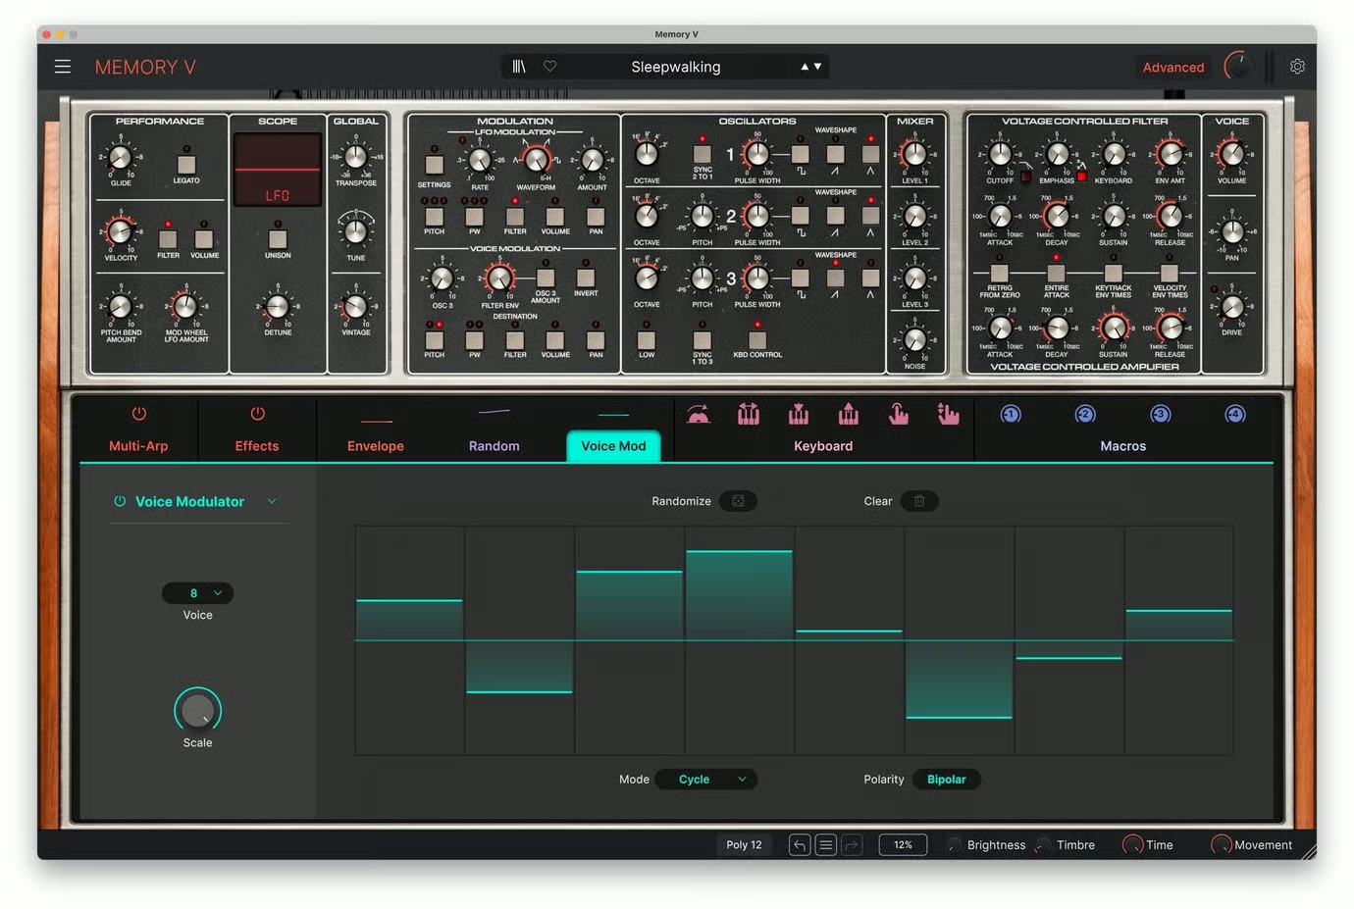Image resolution: width=1354 pixels, height=909 pixels.
Task: Open the Sleepwalking preset name selector
Action: coord(676,67)
